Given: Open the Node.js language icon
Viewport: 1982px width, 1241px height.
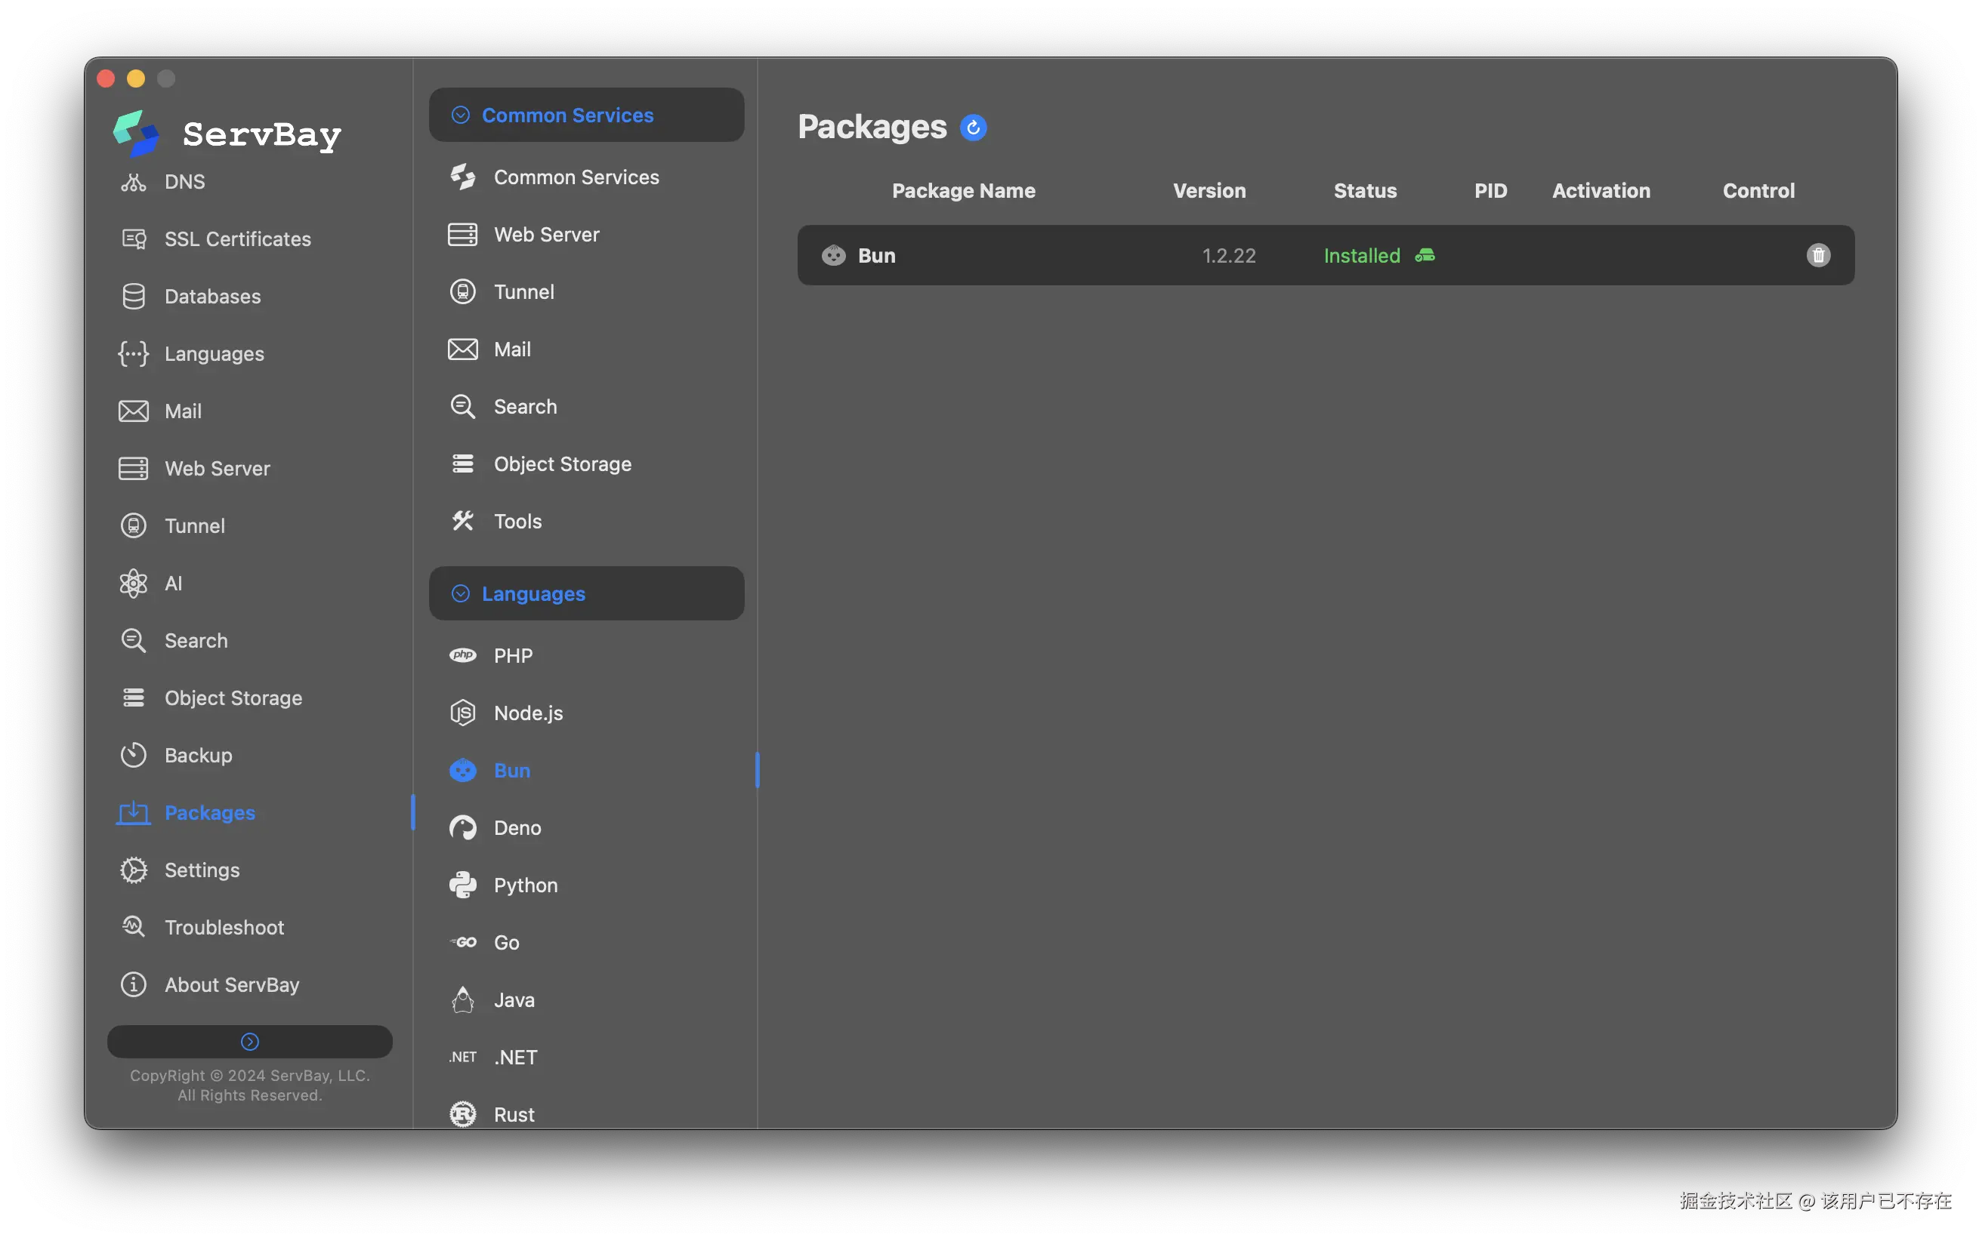Looking at the screenshot, I should 463,713.
